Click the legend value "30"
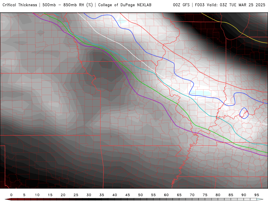268x201 pixels. pyautogui.click(x=89, y=195)
